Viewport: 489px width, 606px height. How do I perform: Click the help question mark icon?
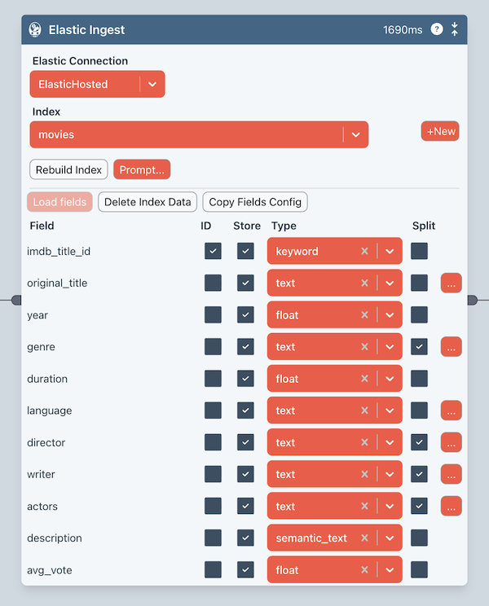click(437, 29)
